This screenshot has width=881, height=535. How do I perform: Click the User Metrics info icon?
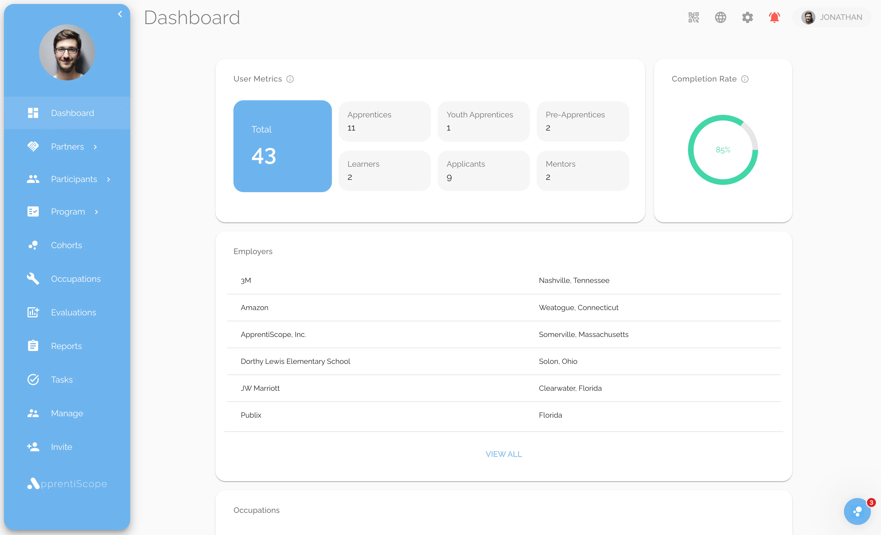(x=290, y=79)
